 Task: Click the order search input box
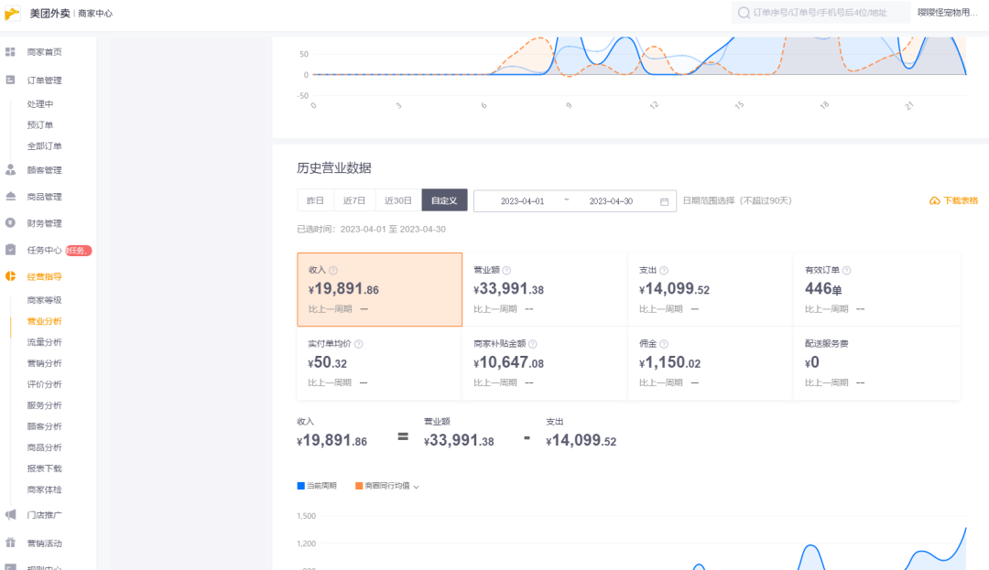[821, 13]
